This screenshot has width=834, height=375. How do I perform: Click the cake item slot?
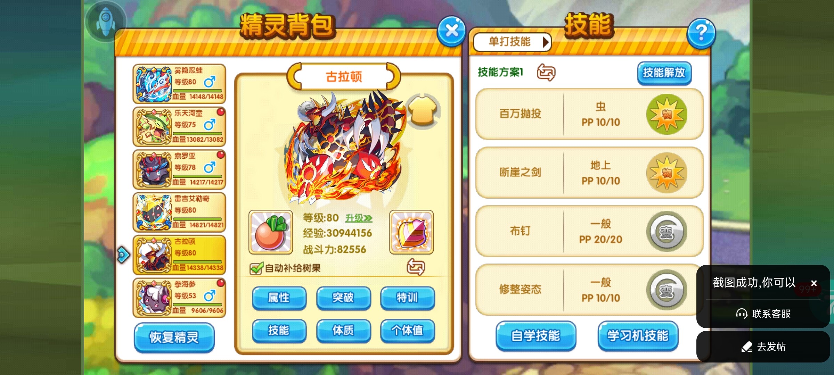(x=411, y=232)
